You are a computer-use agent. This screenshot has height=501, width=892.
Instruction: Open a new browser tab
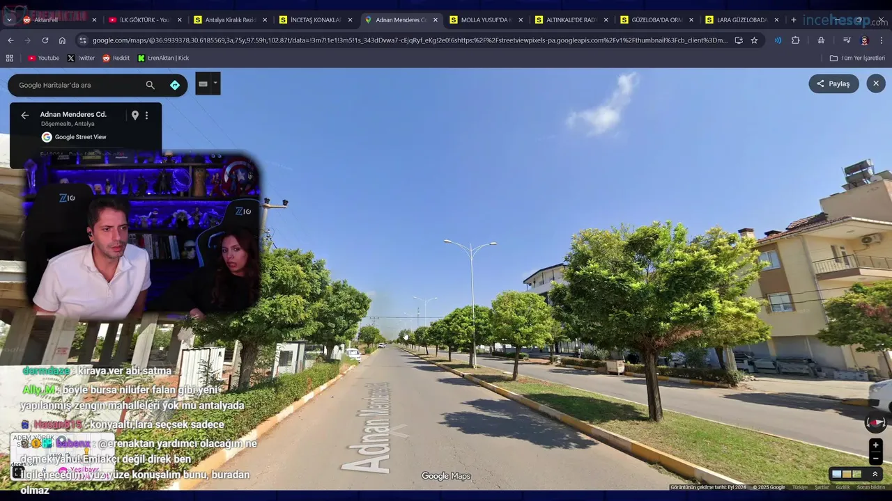pyautogui.click(x=793, y=20)
